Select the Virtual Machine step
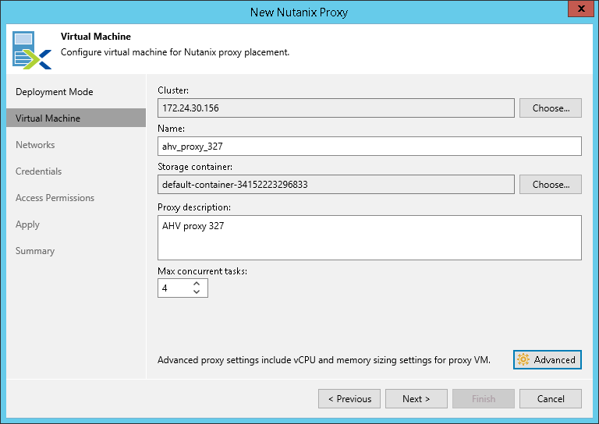Image resolution: width=599 pixels, height=424 pixels. 48,118
